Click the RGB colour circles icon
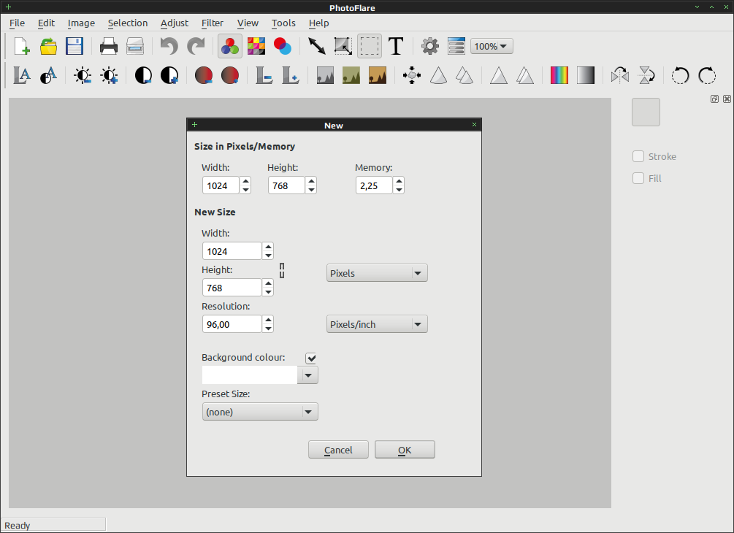Screen dimensions: 734x533 (230, 46)
